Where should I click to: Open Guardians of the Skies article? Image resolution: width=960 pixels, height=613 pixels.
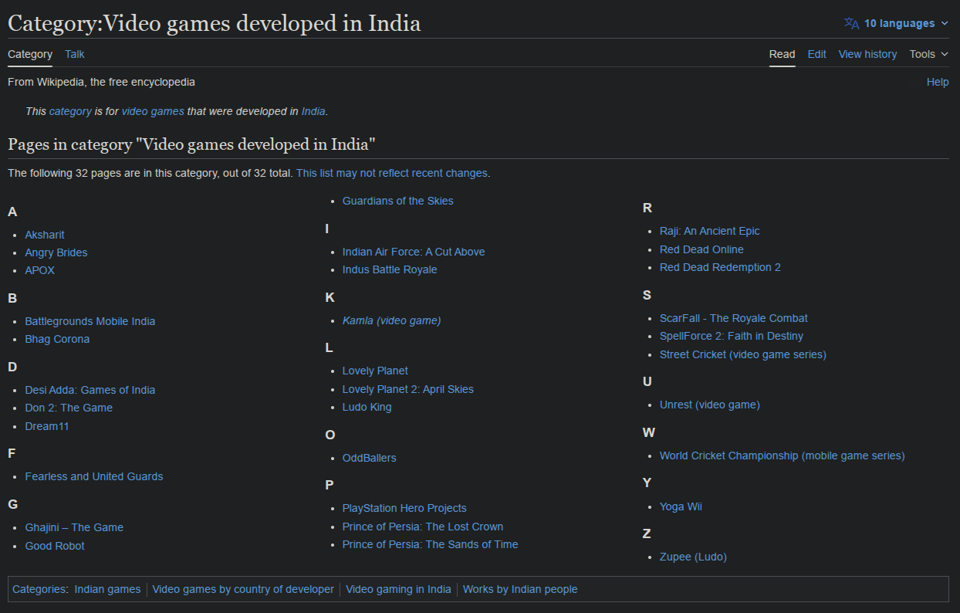tap(398, 201)
